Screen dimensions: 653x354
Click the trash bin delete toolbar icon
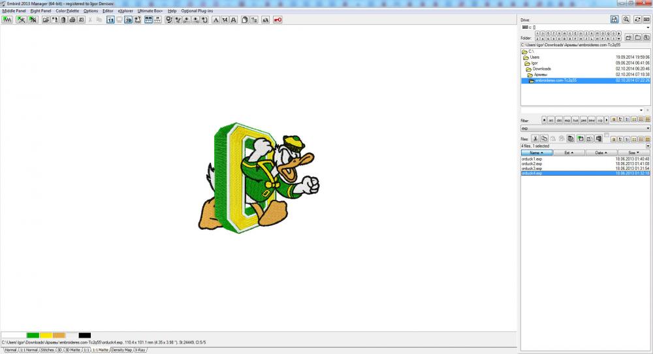[63, 20]
